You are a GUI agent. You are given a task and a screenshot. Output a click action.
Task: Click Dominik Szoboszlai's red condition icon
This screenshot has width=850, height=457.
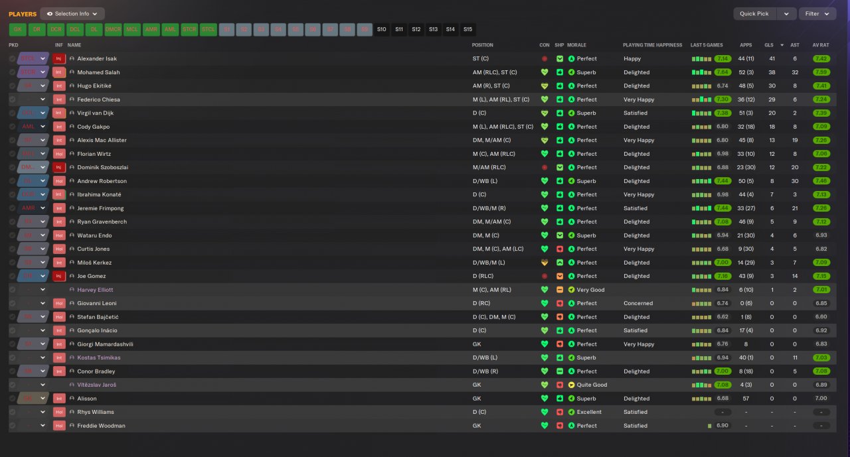click(x=545, y=167)
